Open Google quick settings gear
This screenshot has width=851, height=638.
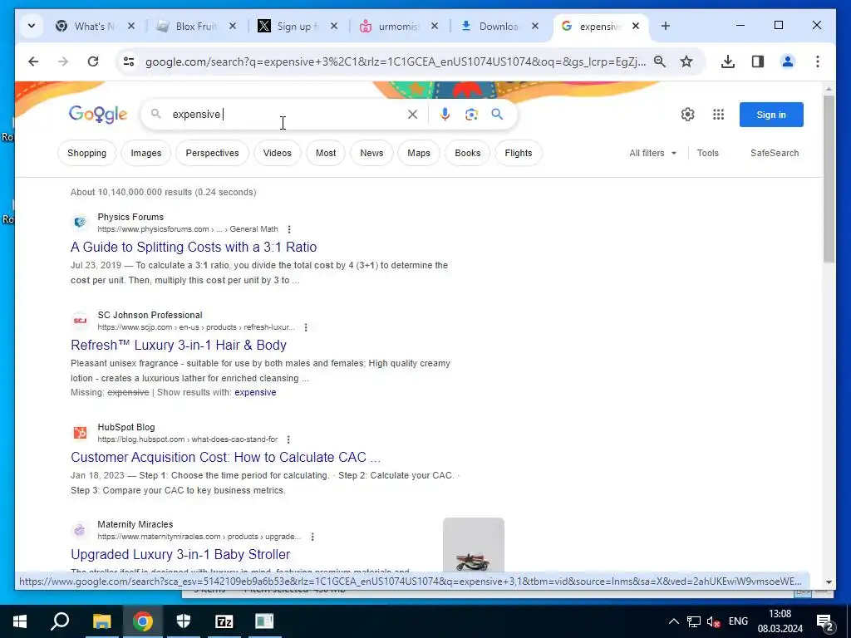(x=687, y=115)
